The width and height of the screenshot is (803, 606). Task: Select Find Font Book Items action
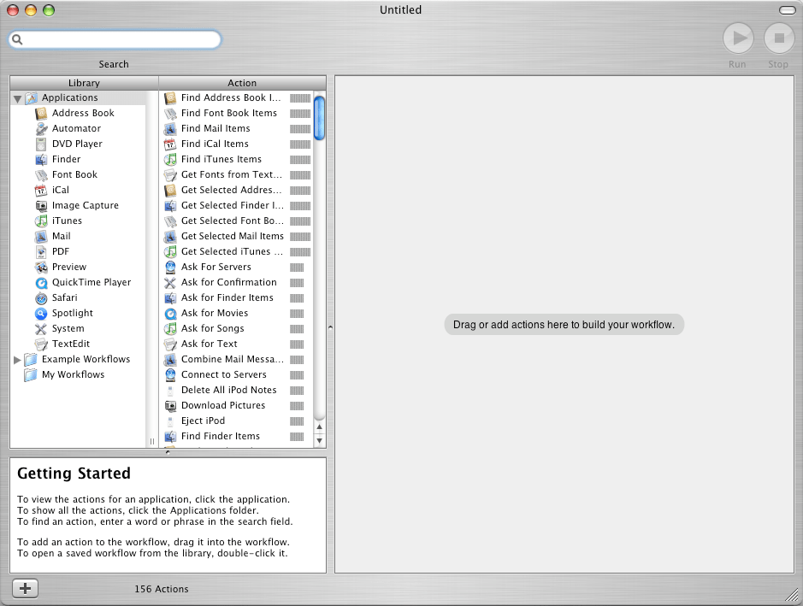tap(237, 113)
